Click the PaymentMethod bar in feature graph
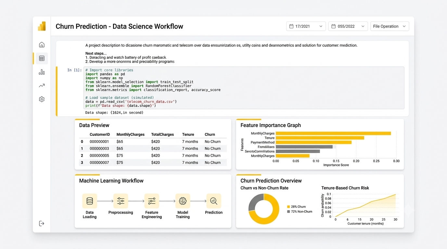 (313, 142)
